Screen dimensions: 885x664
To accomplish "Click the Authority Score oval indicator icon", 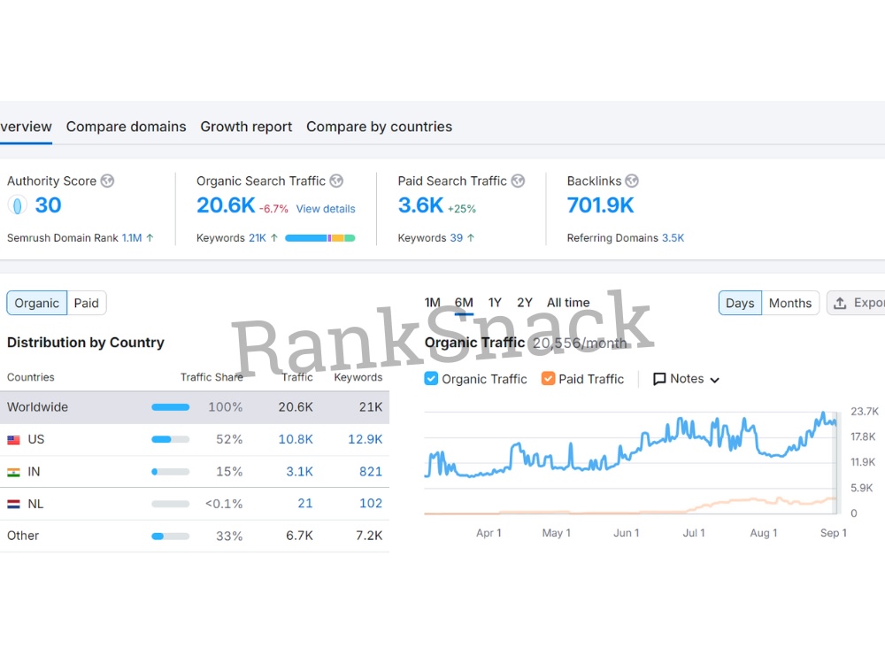I will click(x=18, y=205).
